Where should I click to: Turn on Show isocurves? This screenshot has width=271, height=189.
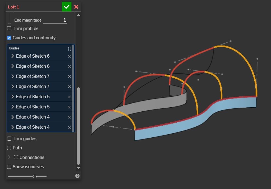[9, 167]
